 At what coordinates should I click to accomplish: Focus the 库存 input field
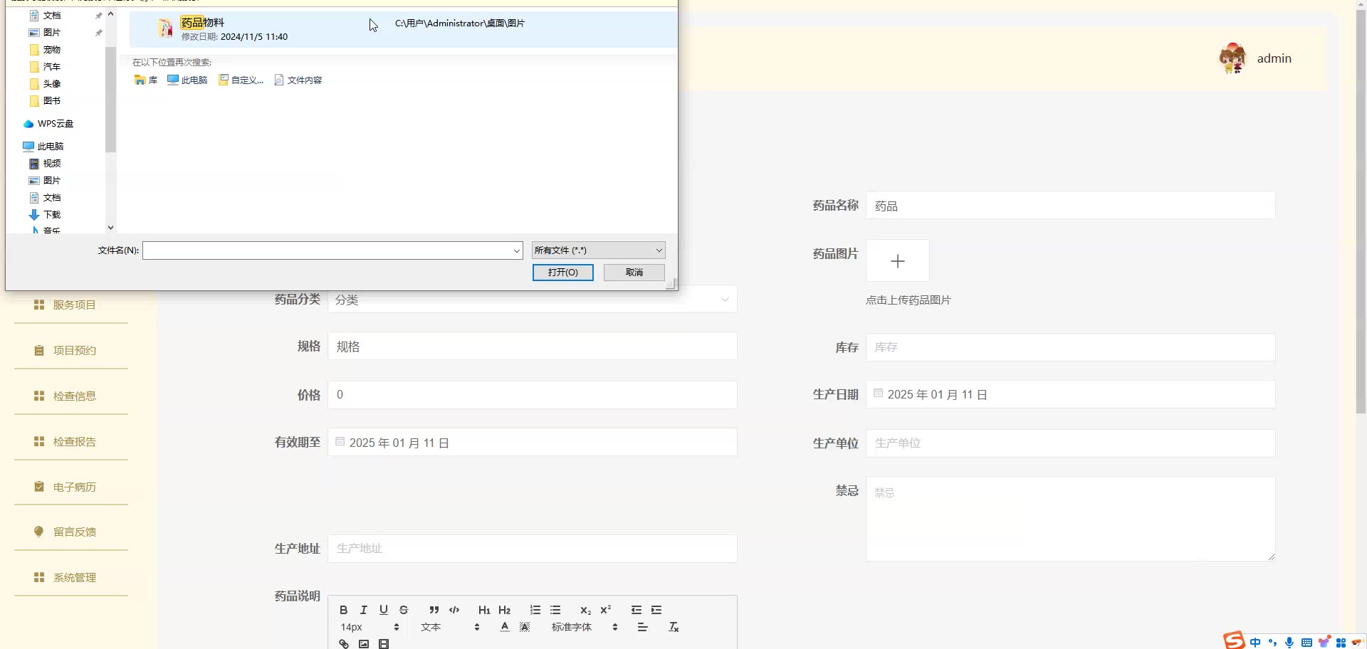pyautogui.click(x=1071, y=347)
